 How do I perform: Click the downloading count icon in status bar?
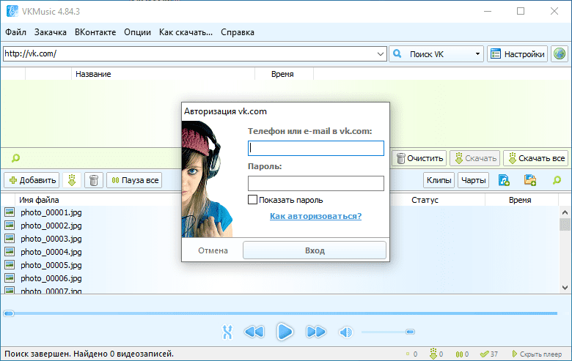[x=433, y=354]
